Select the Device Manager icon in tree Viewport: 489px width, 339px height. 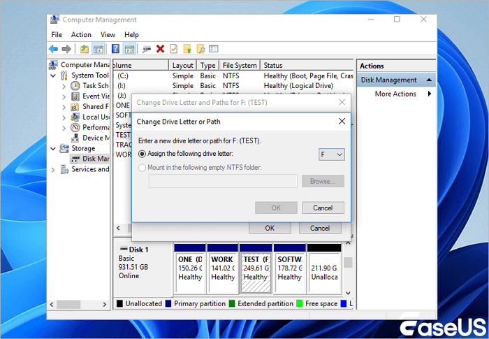75,138
